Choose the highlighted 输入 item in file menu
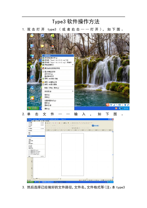The height and width of the screenshot is (208, 147). (36, 136)
